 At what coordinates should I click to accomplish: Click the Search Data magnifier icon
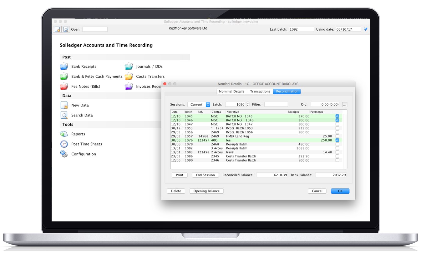coord(64,115)
